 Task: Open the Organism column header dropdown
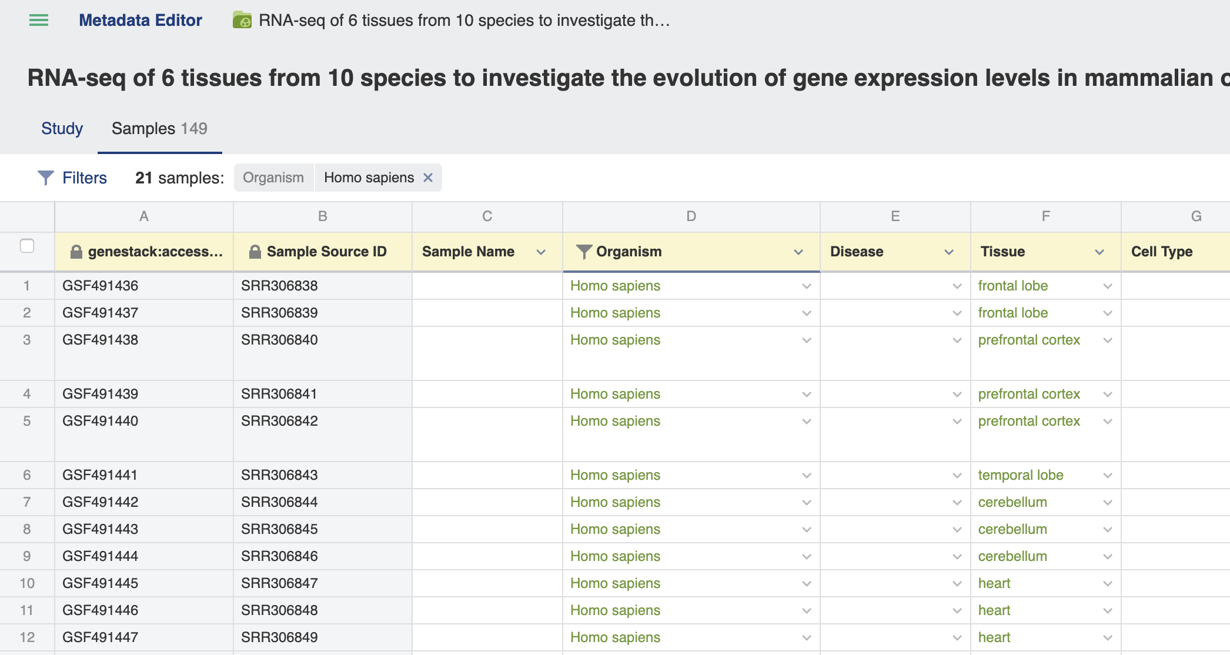pos(798,252)
